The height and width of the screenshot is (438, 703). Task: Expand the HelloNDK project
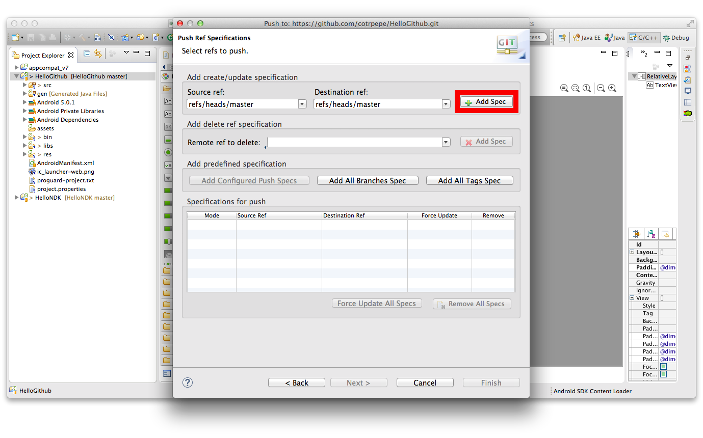pyautogui.click(x=17, y=198)
